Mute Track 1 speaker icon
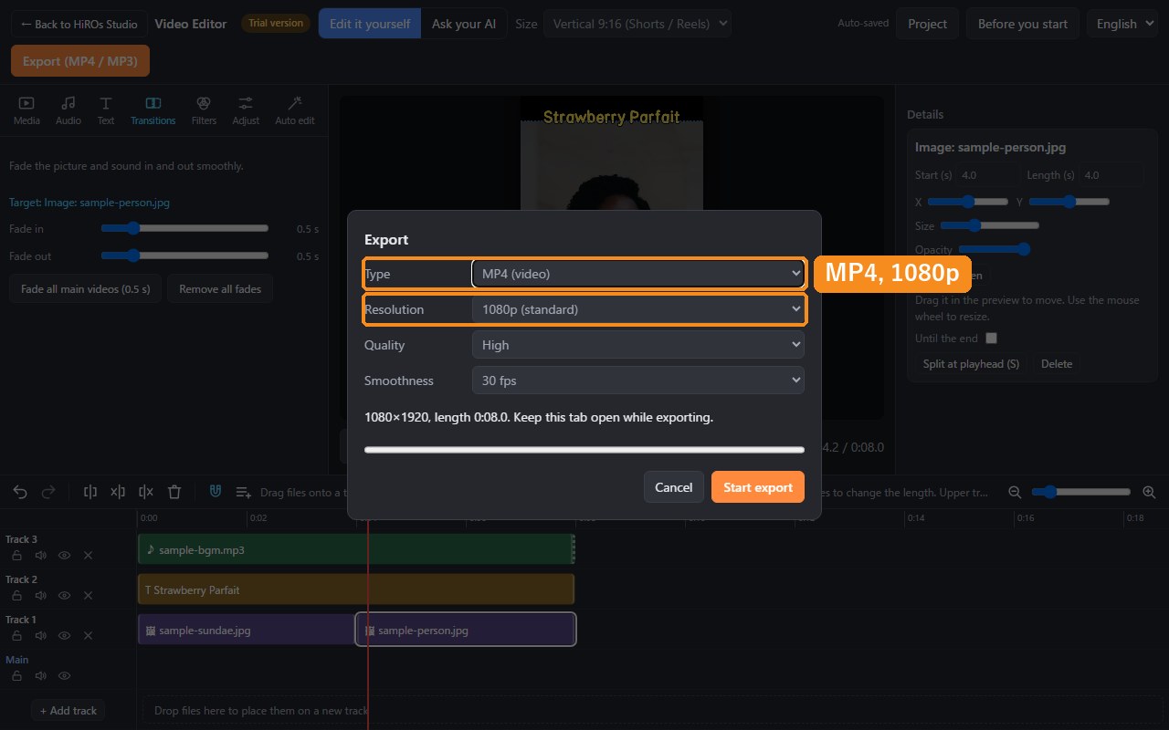The height and width of the screenshot is (730, 1169). [x=40, y=635]
